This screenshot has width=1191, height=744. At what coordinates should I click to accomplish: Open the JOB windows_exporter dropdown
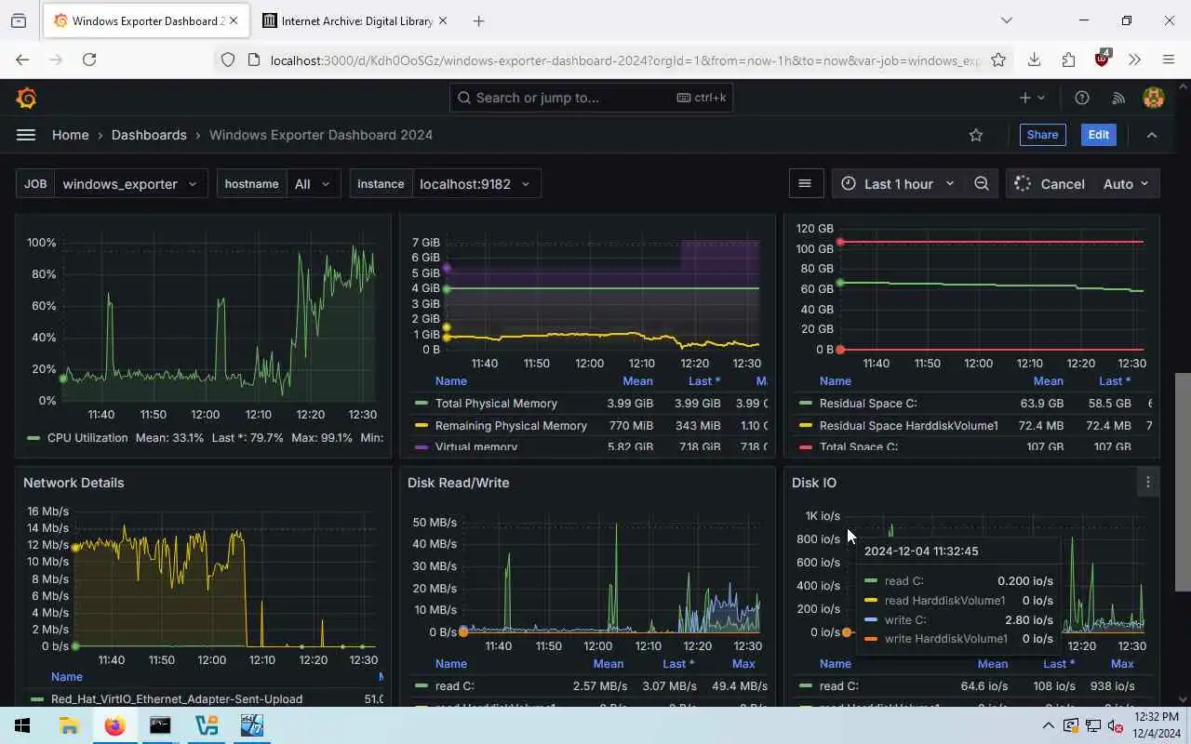point(130,184)
